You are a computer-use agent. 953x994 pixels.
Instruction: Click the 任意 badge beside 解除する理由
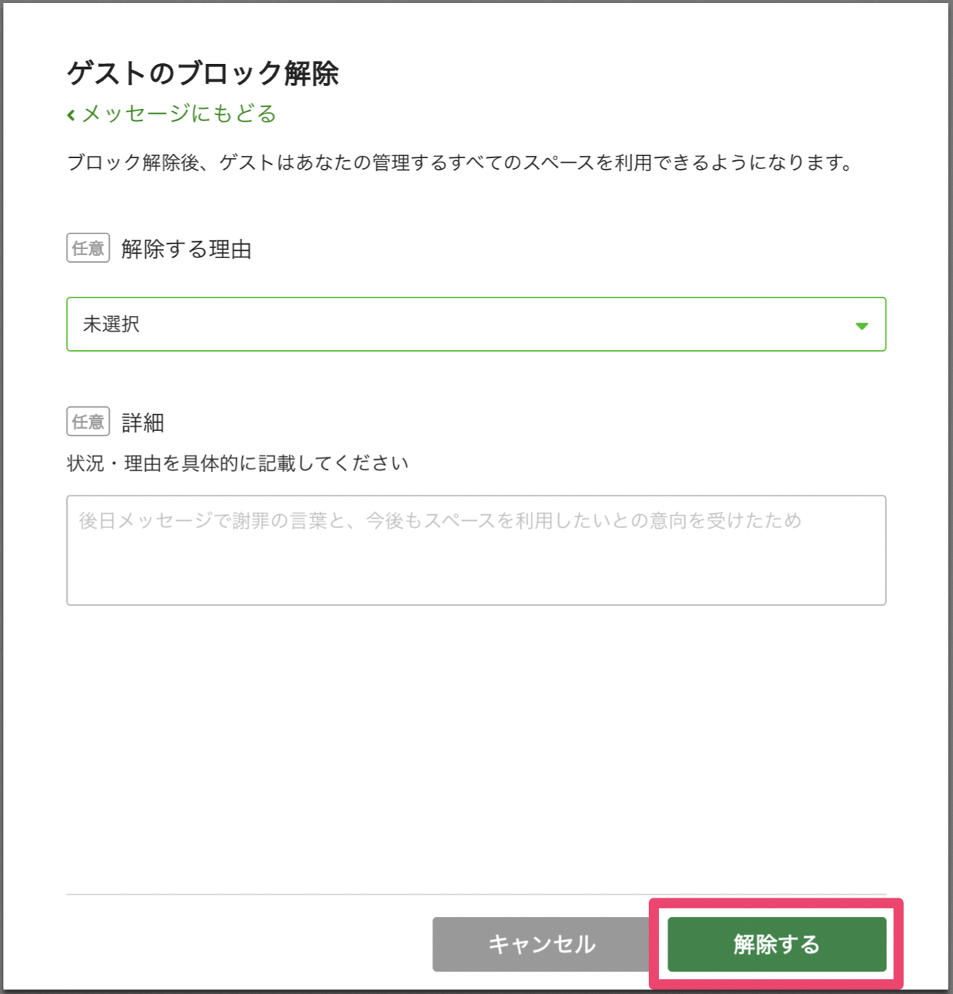[88, 248]
